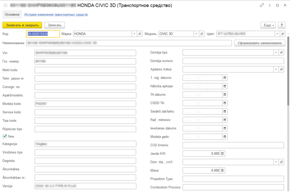291x195 pixels.
Task: Open the vertical dots menu in title bar
Action: (x=270, y=5)
